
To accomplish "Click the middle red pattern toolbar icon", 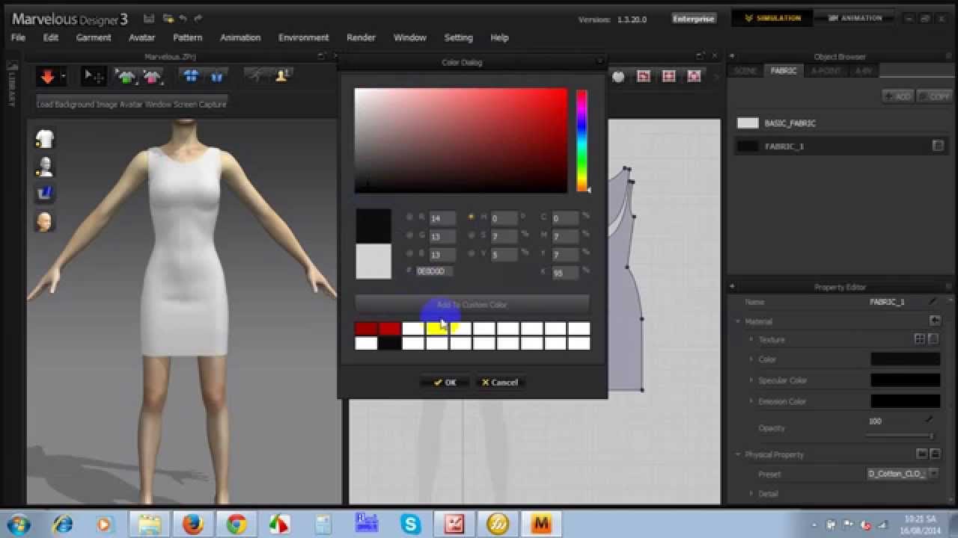I will [668, 76].
